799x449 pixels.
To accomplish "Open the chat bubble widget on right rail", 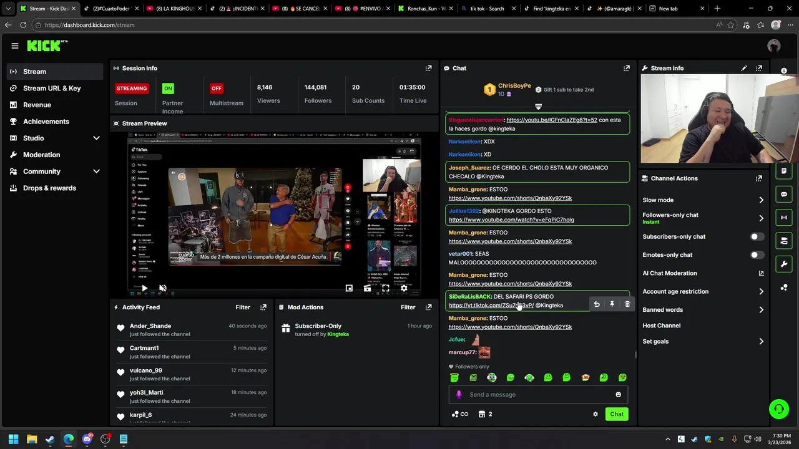I will coord(784,194).
